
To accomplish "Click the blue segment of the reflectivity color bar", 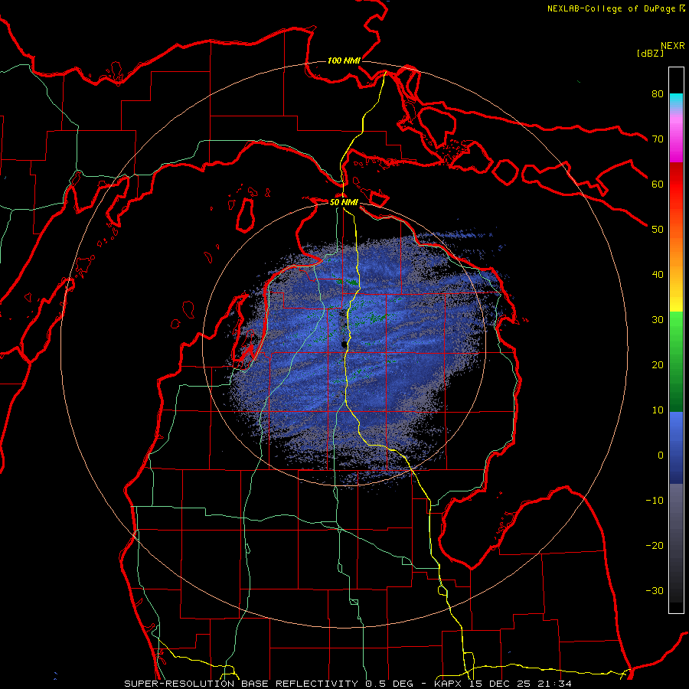I will coord(676,447).
